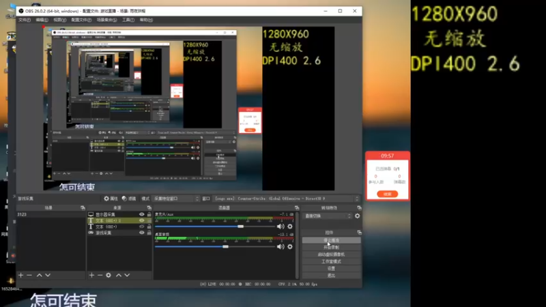Open the 滤镜 filters for selected source
Viewport: 546px width, 307px height.
[x=129, y=199]
